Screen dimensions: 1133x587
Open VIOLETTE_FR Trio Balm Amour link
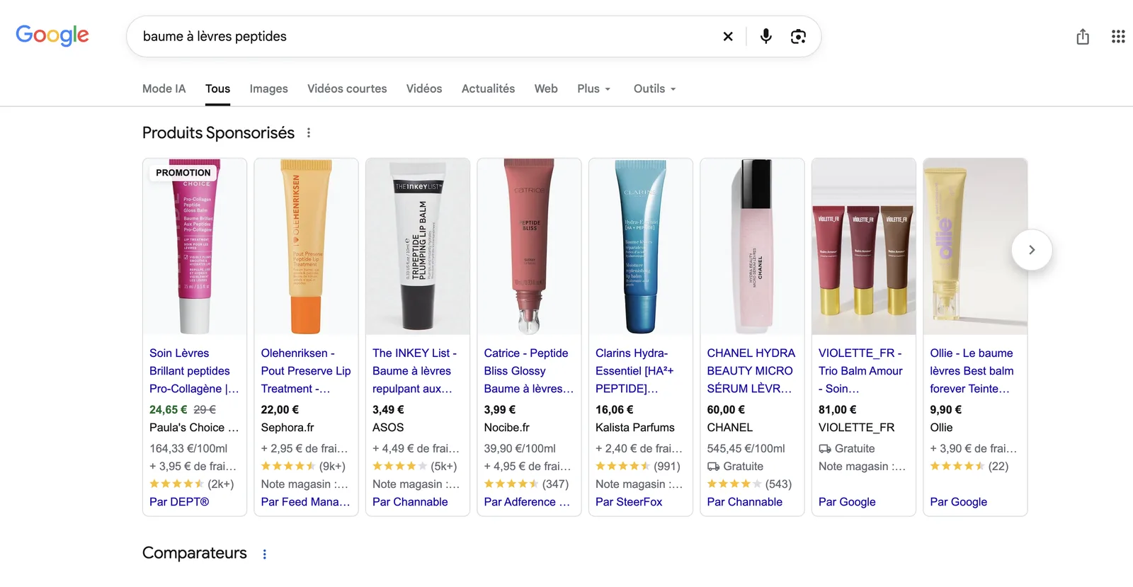(860, 371)
